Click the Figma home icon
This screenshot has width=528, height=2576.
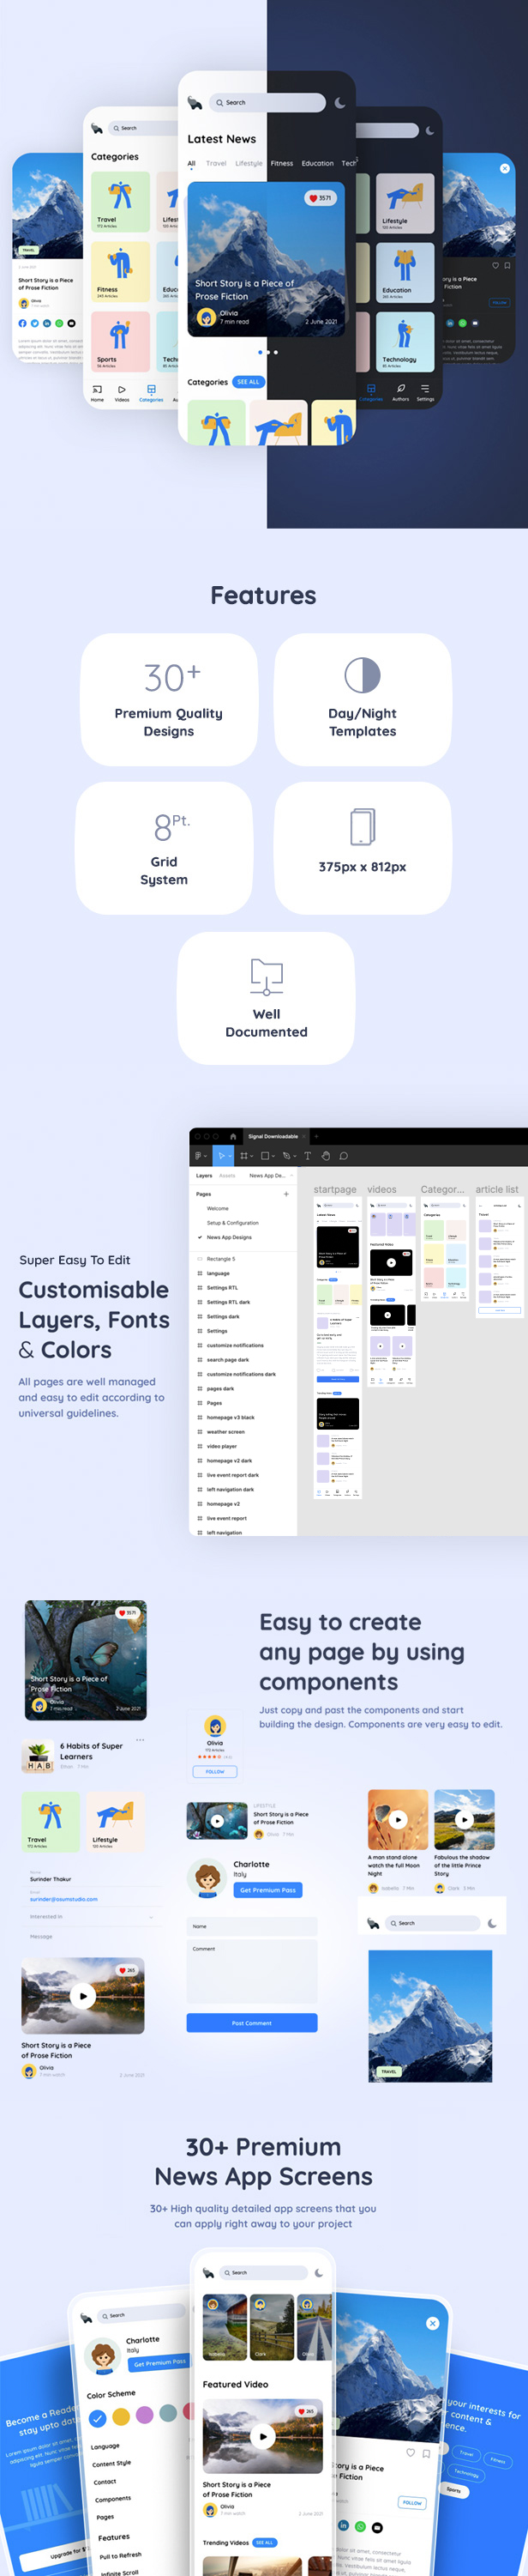(232, 1136)
